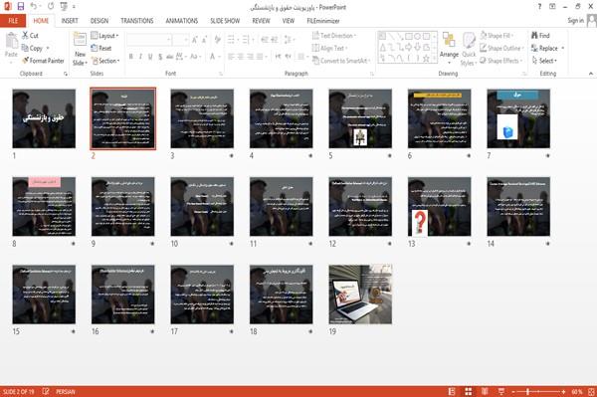Click Increase Font Size icon
The image size is (597, 397).
pyautogui.click(x=195, y=40)
